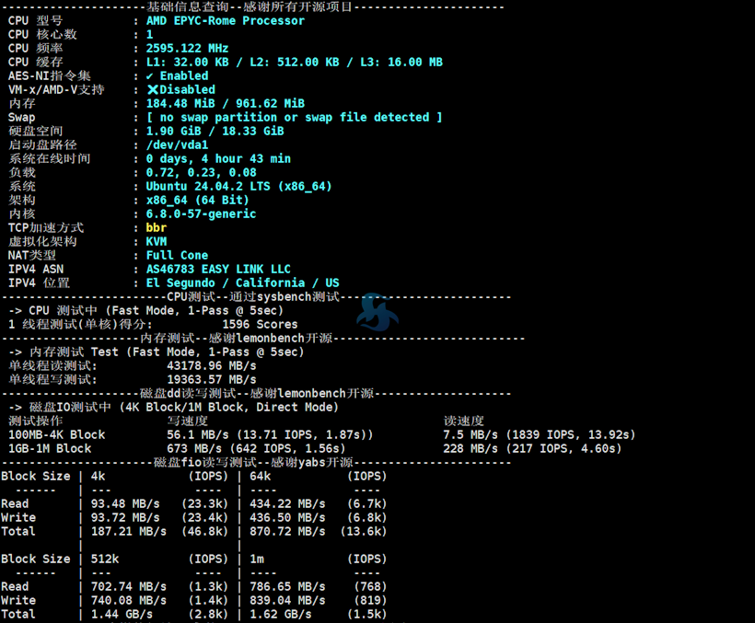Click the no swap partition detected message
755x623 pixels.
(x=294, y=118)
